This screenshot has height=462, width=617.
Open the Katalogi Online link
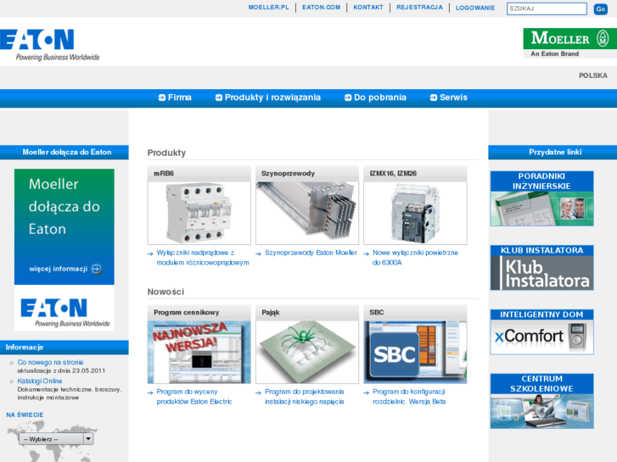point(40,381)
